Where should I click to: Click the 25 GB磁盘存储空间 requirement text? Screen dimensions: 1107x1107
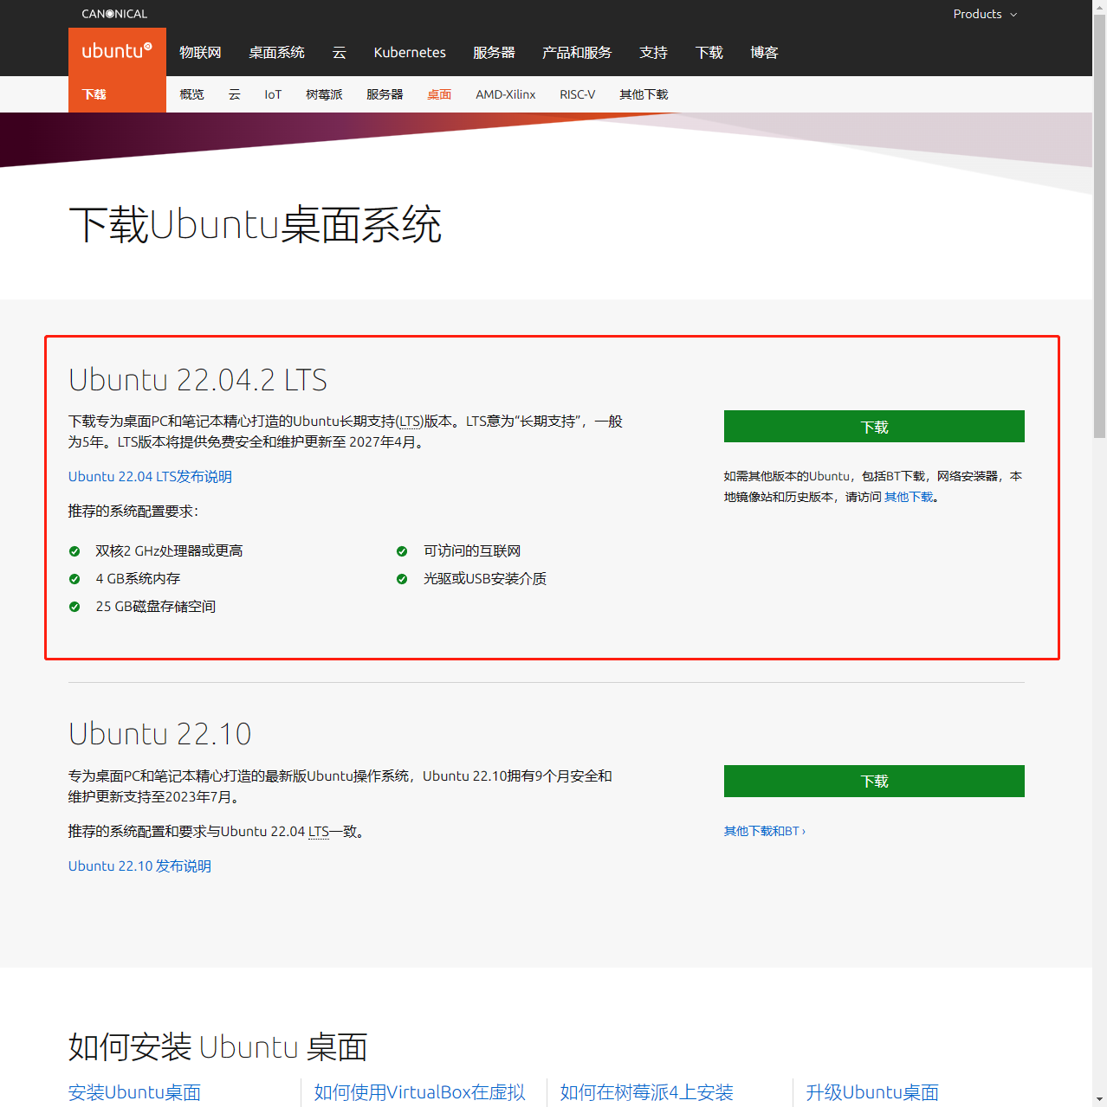click(x=156, y=607)
